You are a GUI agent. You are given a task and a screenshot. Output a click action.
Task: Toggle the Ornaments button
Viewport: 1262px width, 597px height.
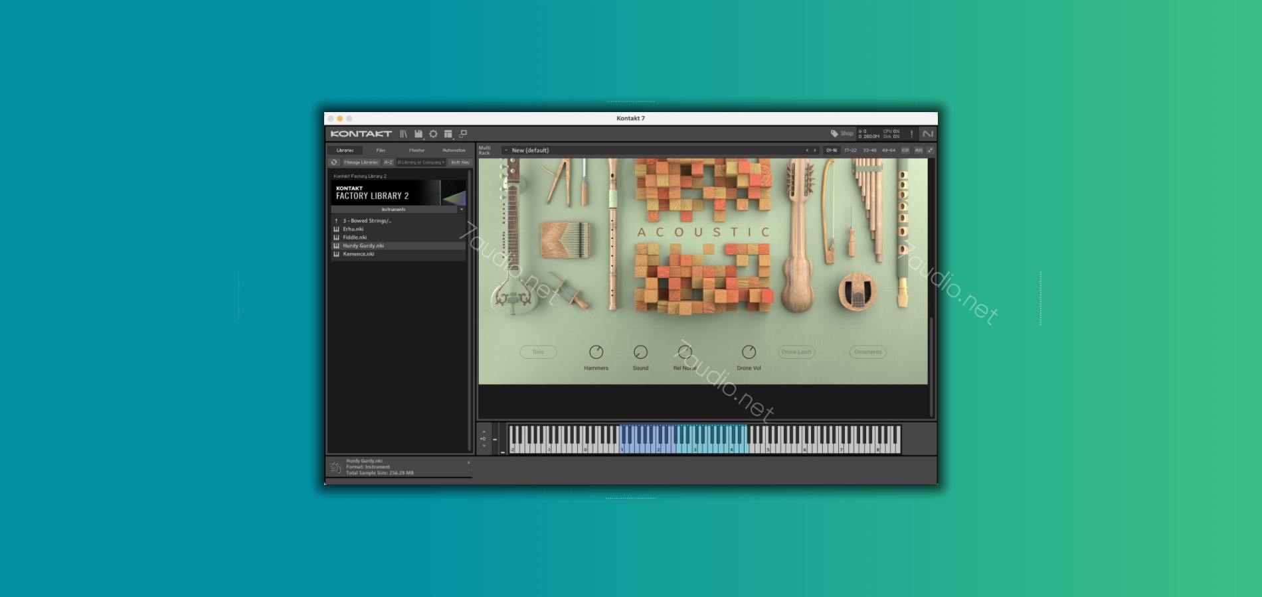pyautogui.click(x=867, y=352)
